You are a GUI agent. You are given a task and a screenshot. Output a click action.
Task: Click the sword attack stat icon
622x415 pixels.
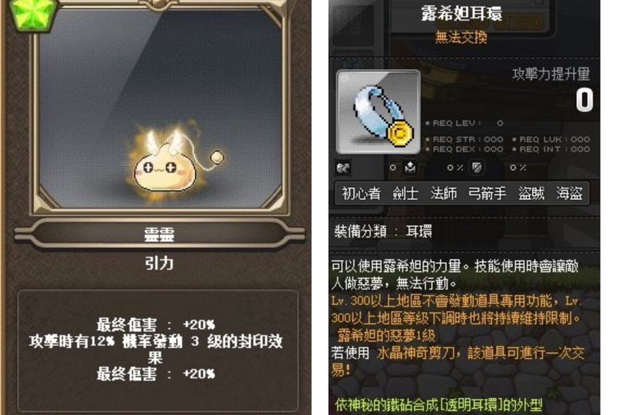[342, 168]
